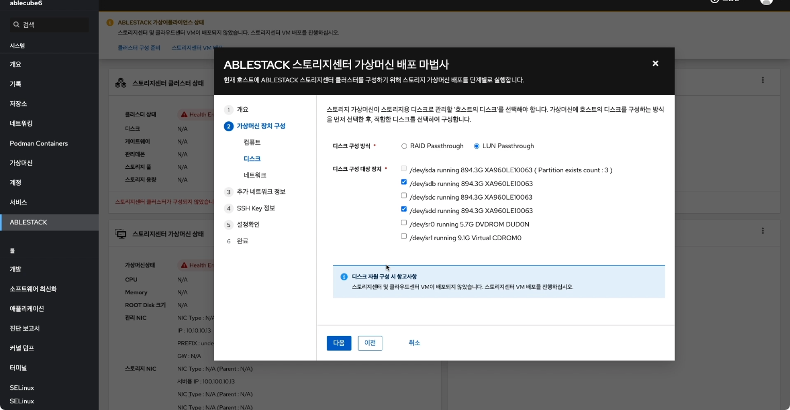Close the deployment wizard with X

coord(655,63)
